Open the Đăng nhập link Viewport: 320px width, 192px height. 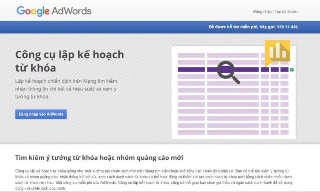(262, 12)
